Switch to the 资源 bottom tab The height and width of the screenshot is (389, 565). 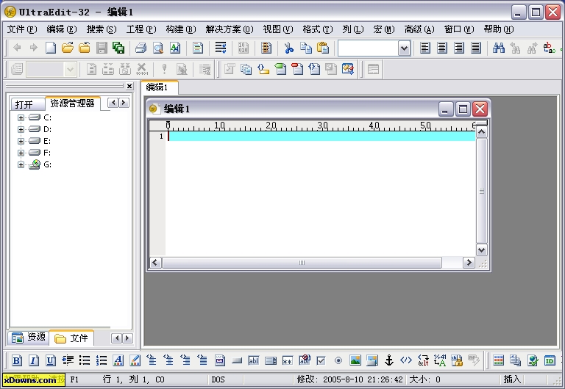pos(29,337)
